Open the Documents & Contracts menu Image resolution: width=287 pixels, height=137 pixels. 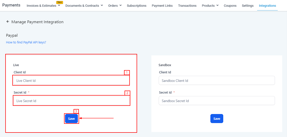tap(84, 5)
